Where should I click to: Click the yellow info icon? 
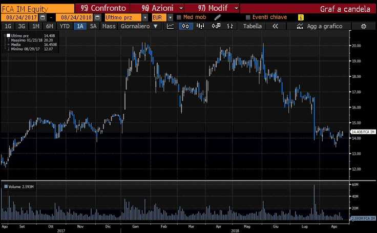point(301,17)
